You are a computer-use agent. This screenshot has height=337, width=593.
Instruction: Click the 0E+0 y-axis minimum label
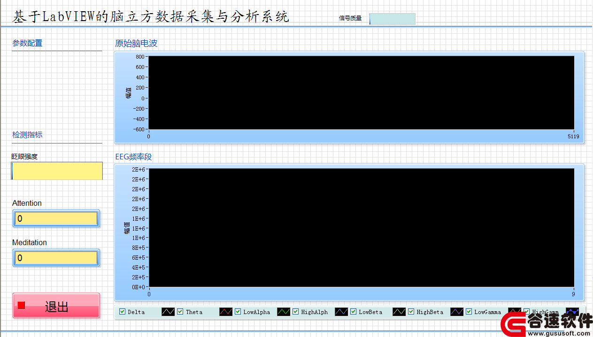pos(138,287)
